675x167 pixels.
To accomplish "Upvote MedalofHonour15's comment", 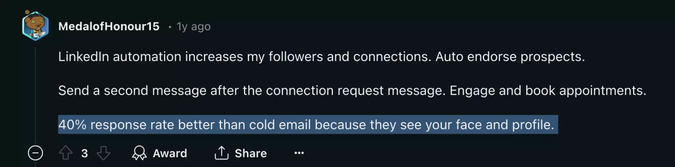I will click(66, 153).
